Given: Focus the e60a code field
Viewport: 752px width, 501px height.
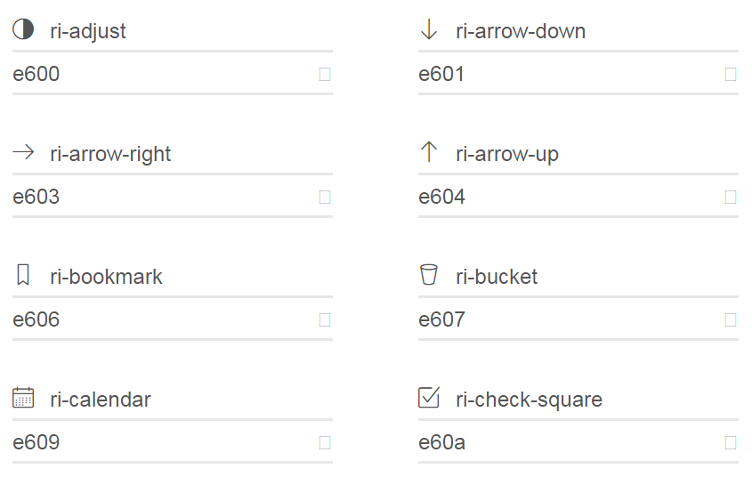Looking at the screenshot, I should pyautogui.click(x=566, y=442).
